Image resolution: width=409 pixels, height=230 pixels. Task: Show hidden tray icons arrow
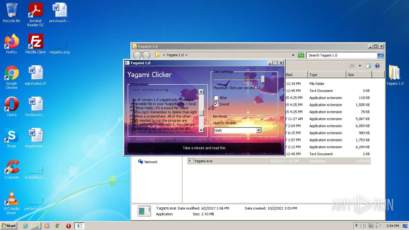click(x=356, y=226)
